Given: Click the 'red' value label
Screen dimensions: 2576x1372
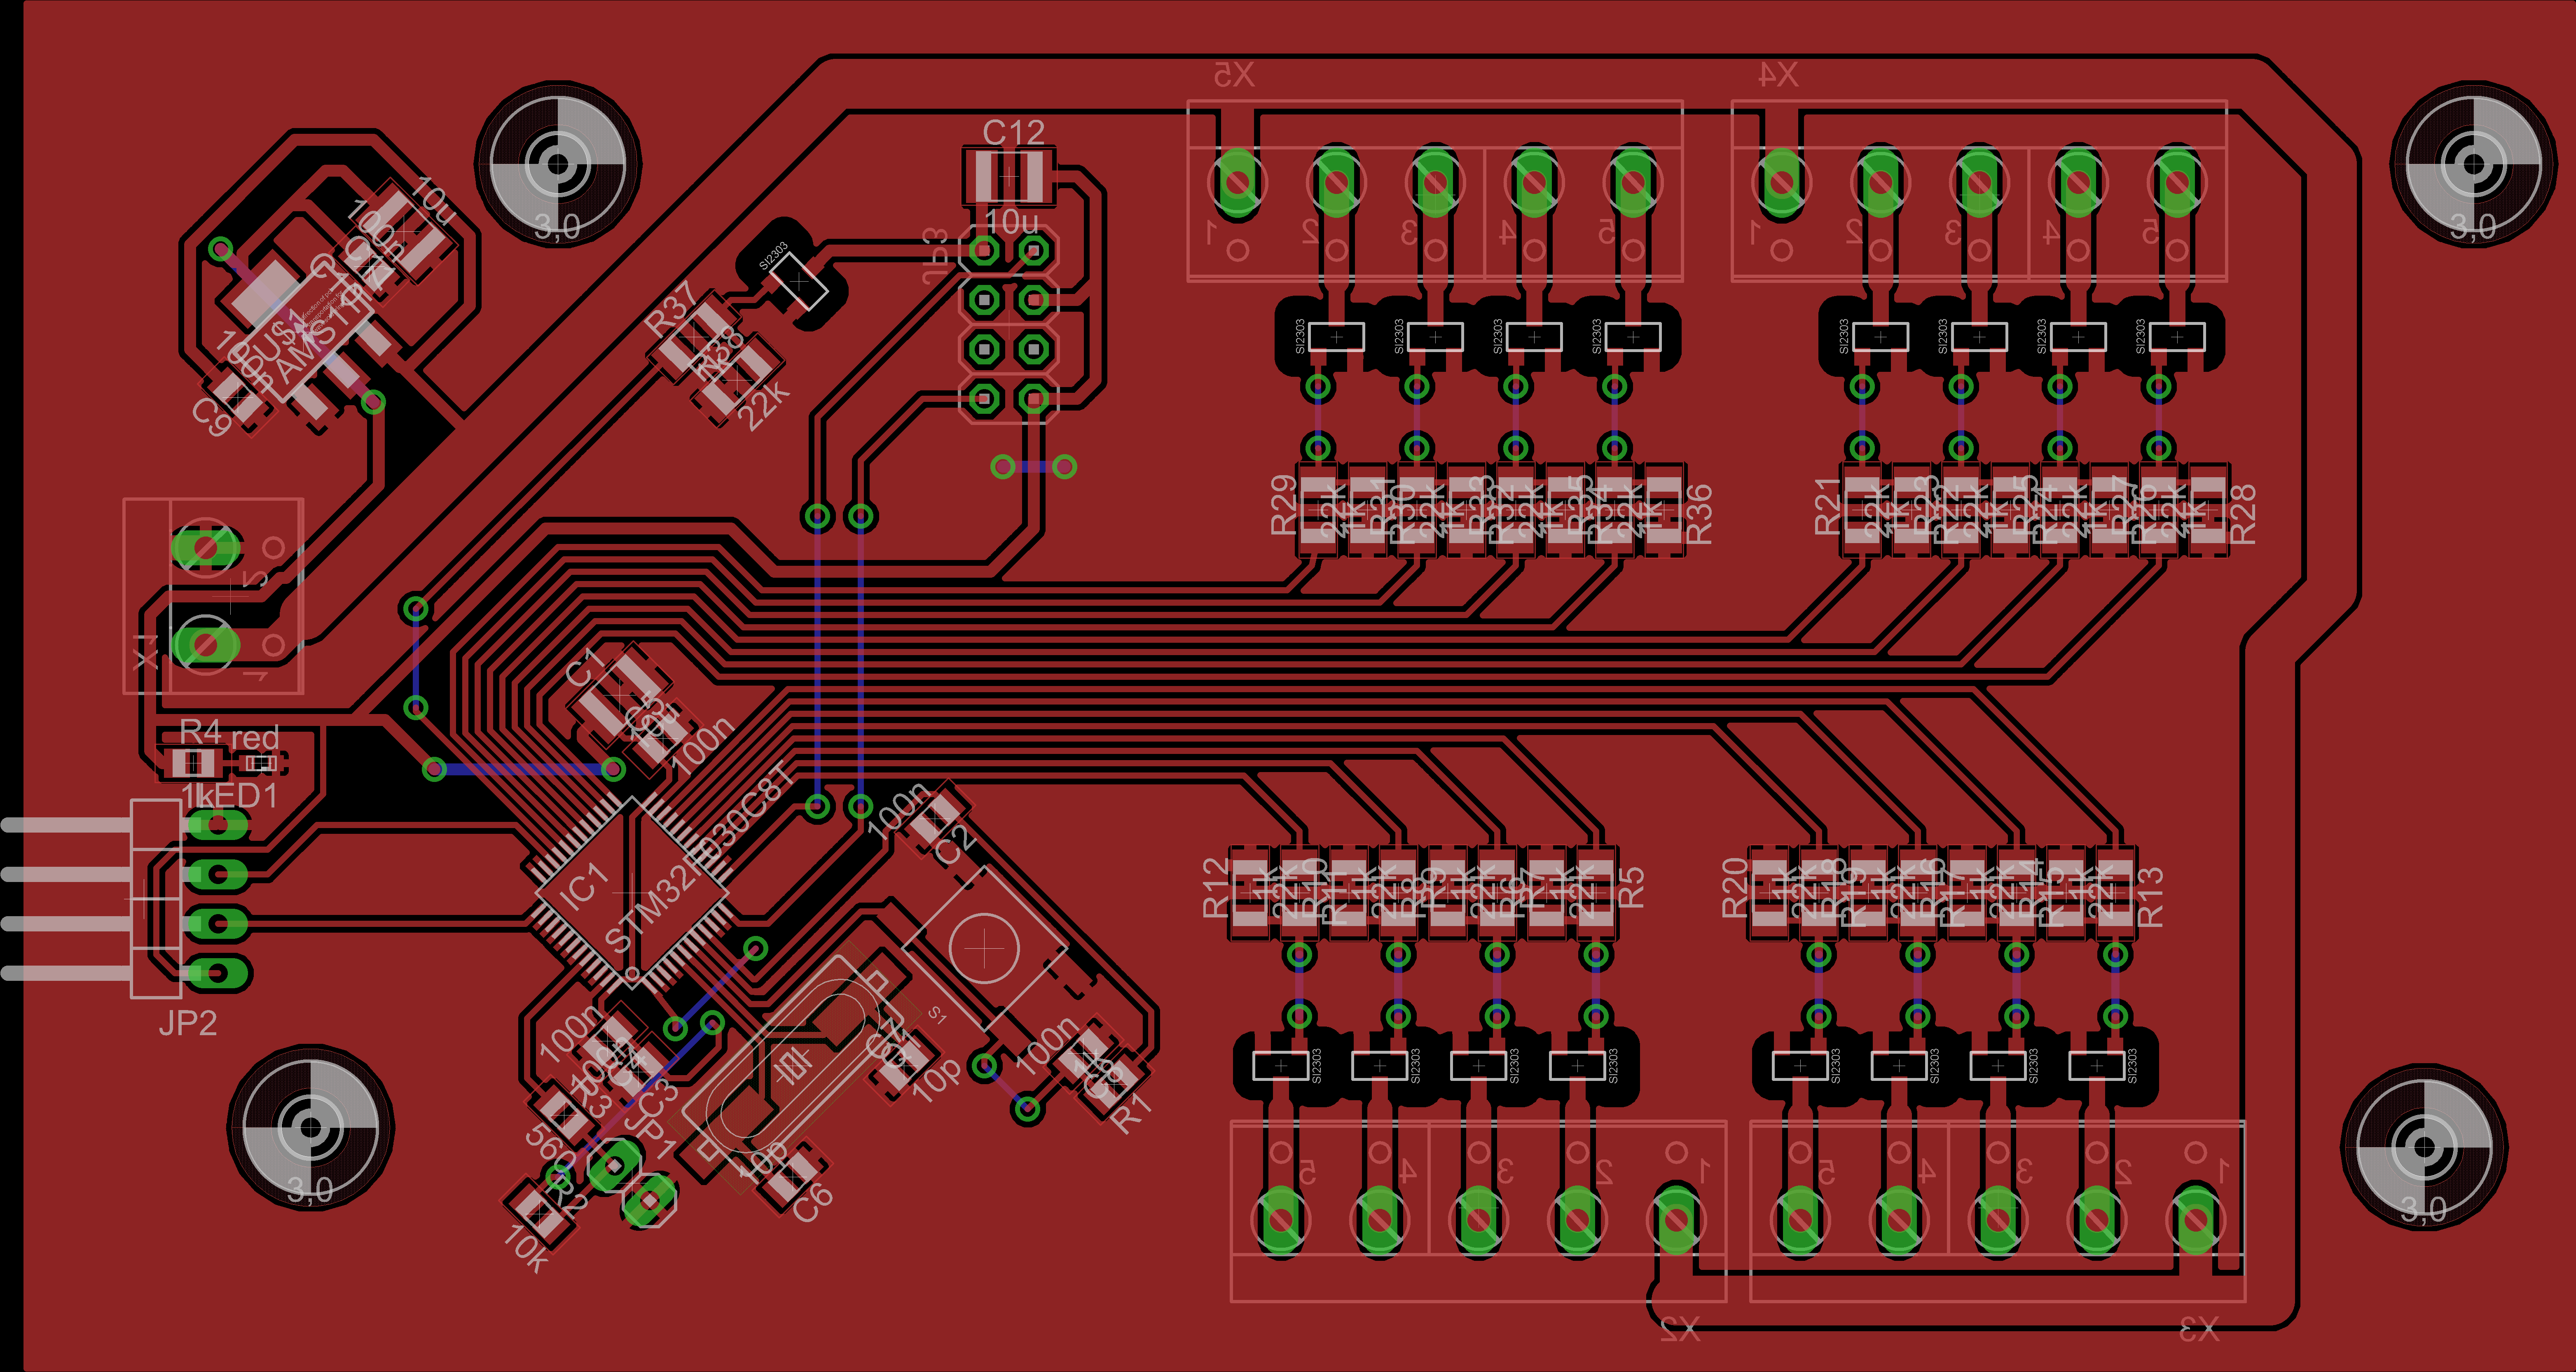Looking at the screenshot, I should pos(255,737).
